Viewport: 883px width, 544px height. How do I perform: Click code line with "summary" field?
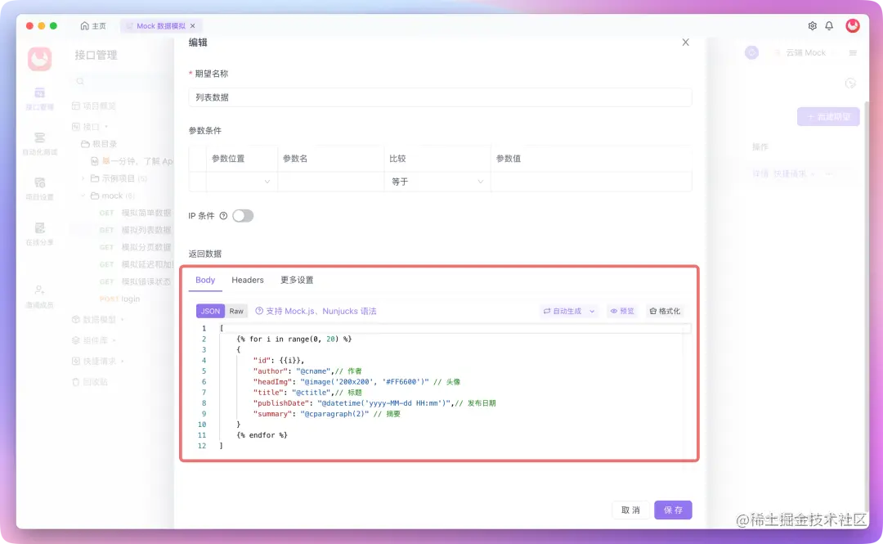(x=326, y=414)
